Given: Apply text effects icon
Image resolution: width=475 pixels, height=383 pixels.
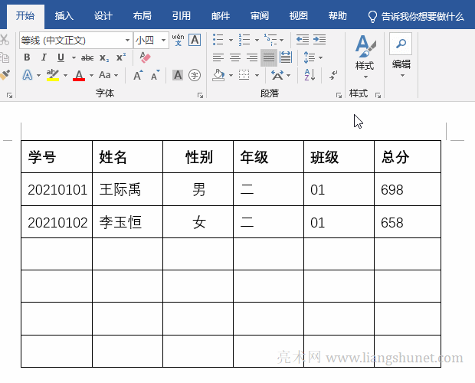Looking at the screenshot, I should 28,75.
